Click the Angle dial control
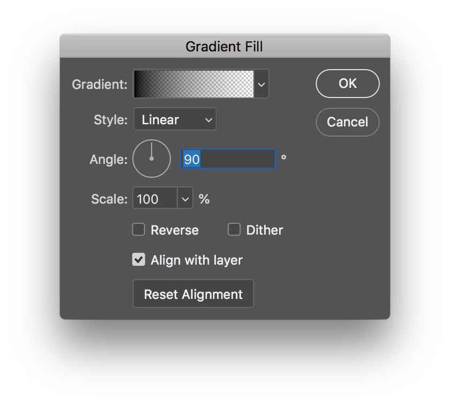 [x=152, y=159]
